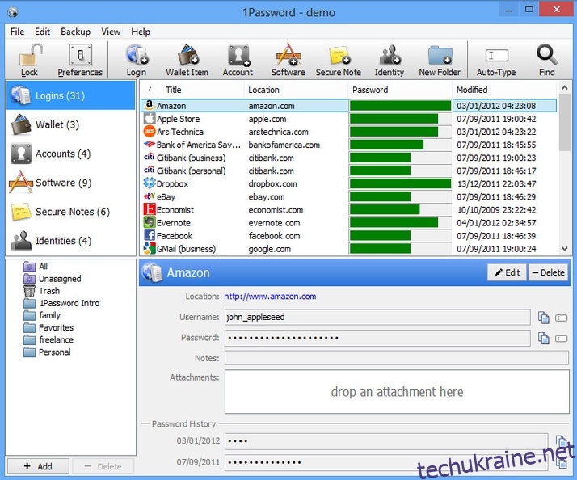The height and width of the screenshot is (480, 577).
Task: Delete the Amazon entry via details pane
Action: click(548, 272)
